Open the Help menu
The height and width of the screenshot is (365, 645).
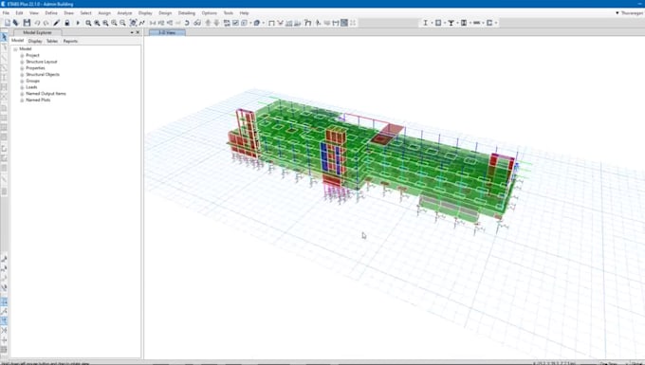click(244, 13)
